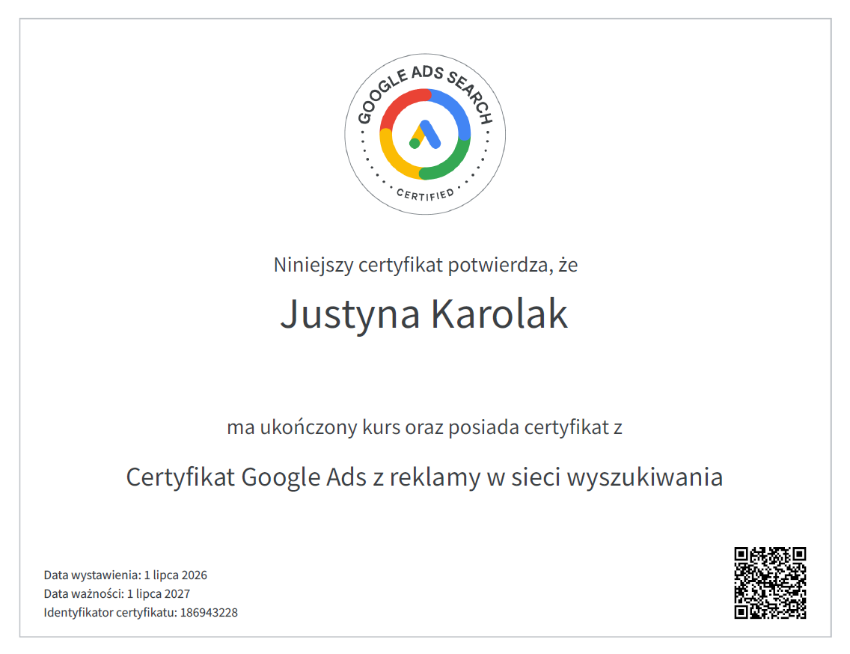Click the certificate title about sieci wyszukiwania
The image size is (850, 654).
(x=424, y=477)
